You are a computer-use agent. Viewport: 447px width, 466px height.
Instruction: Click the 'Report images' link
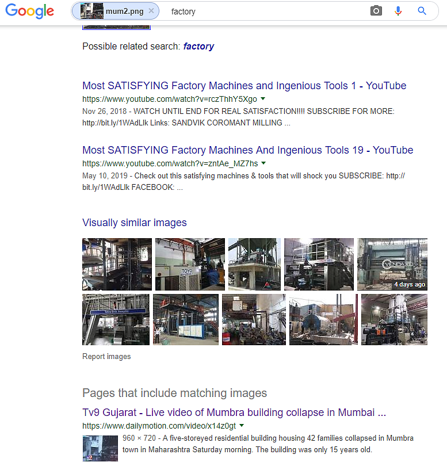point(106,356)
